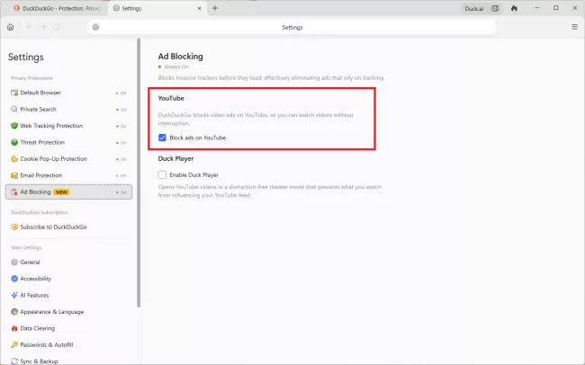Click the Passwords & Autofill key icon
The width and height of the screenshot is (585, 365).
tap(14, 345)
